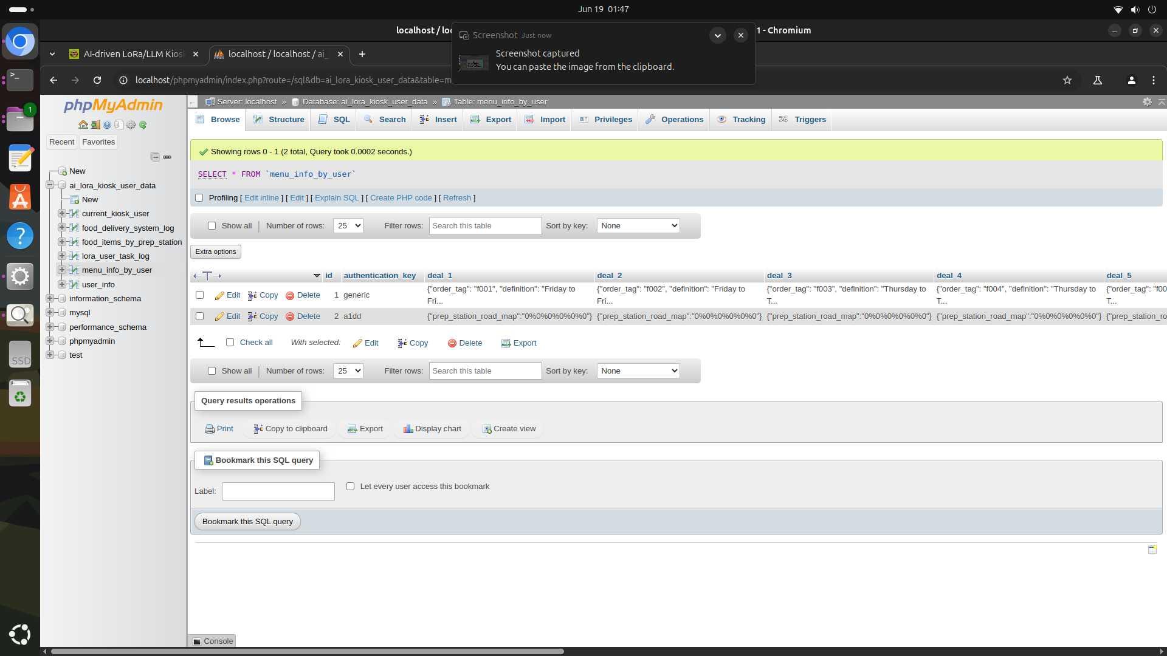Collapse all navigation tree icon
Screen dimensions: 1167x656
[x=155, y=157]
